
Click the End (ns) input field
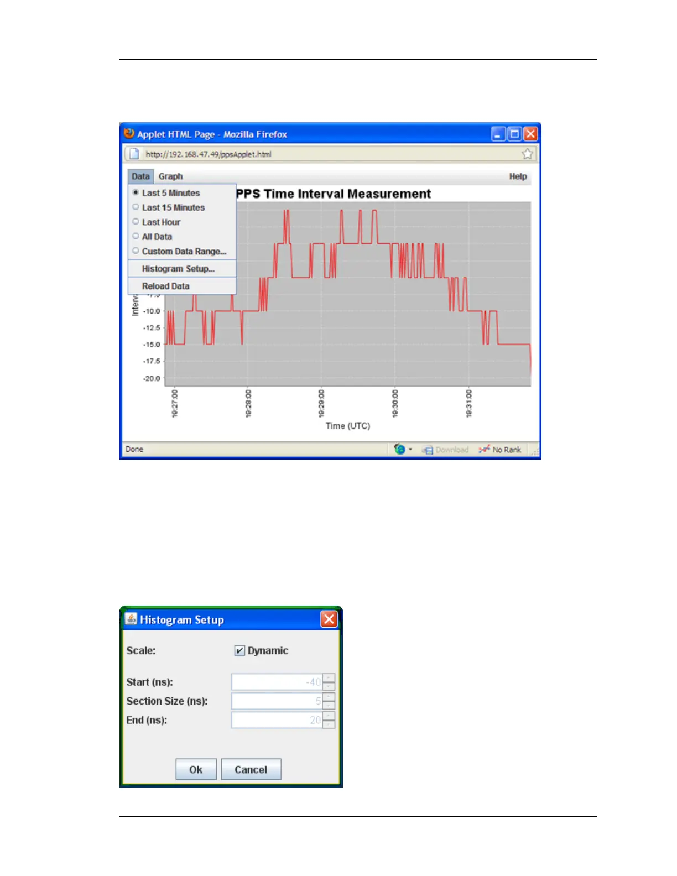coord(277,720)
